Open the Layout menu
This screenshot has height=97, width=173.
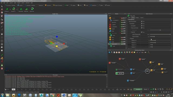pyautogui.click(x=11, y=3)
